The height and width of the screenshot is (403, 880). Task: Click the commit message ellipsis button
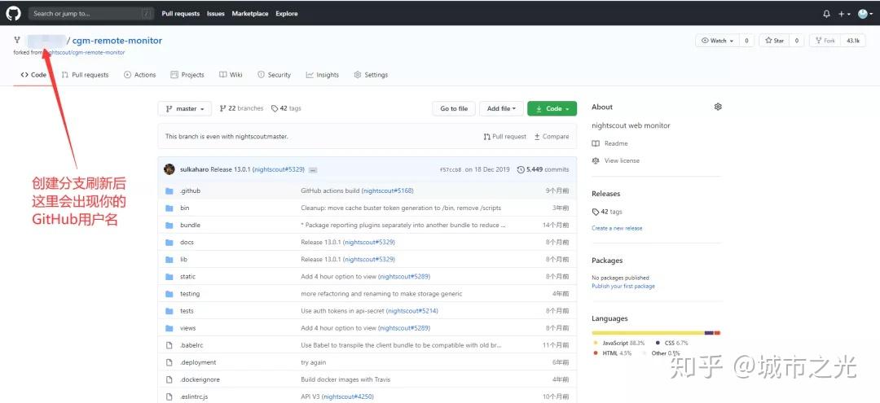click(313, 169)
